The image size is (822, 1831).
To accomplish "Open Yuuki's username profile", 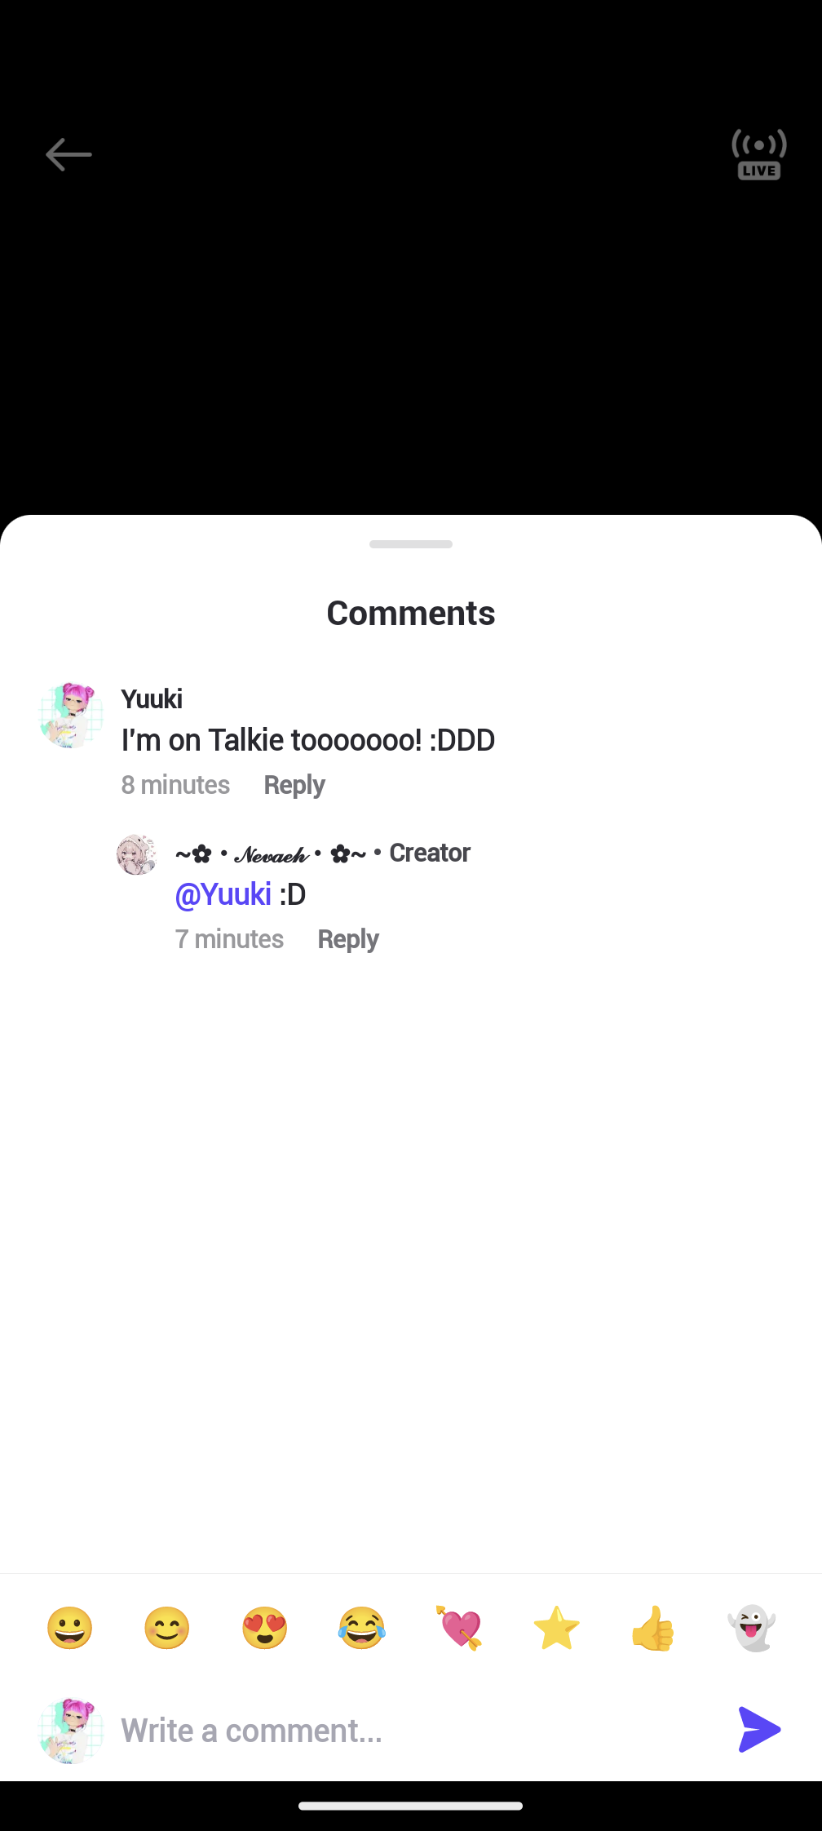I will pos(152,699).
